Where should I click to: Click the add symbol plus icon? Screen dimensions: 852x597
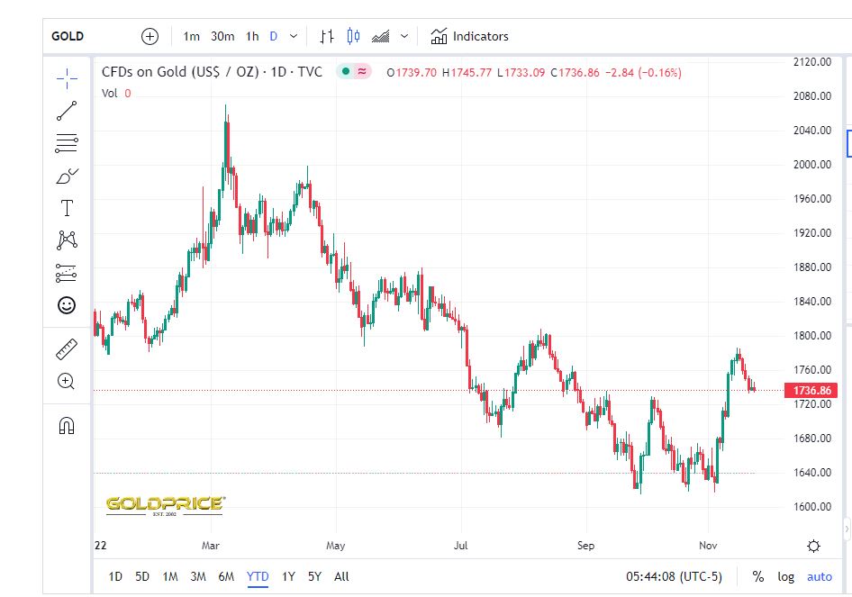150,36
